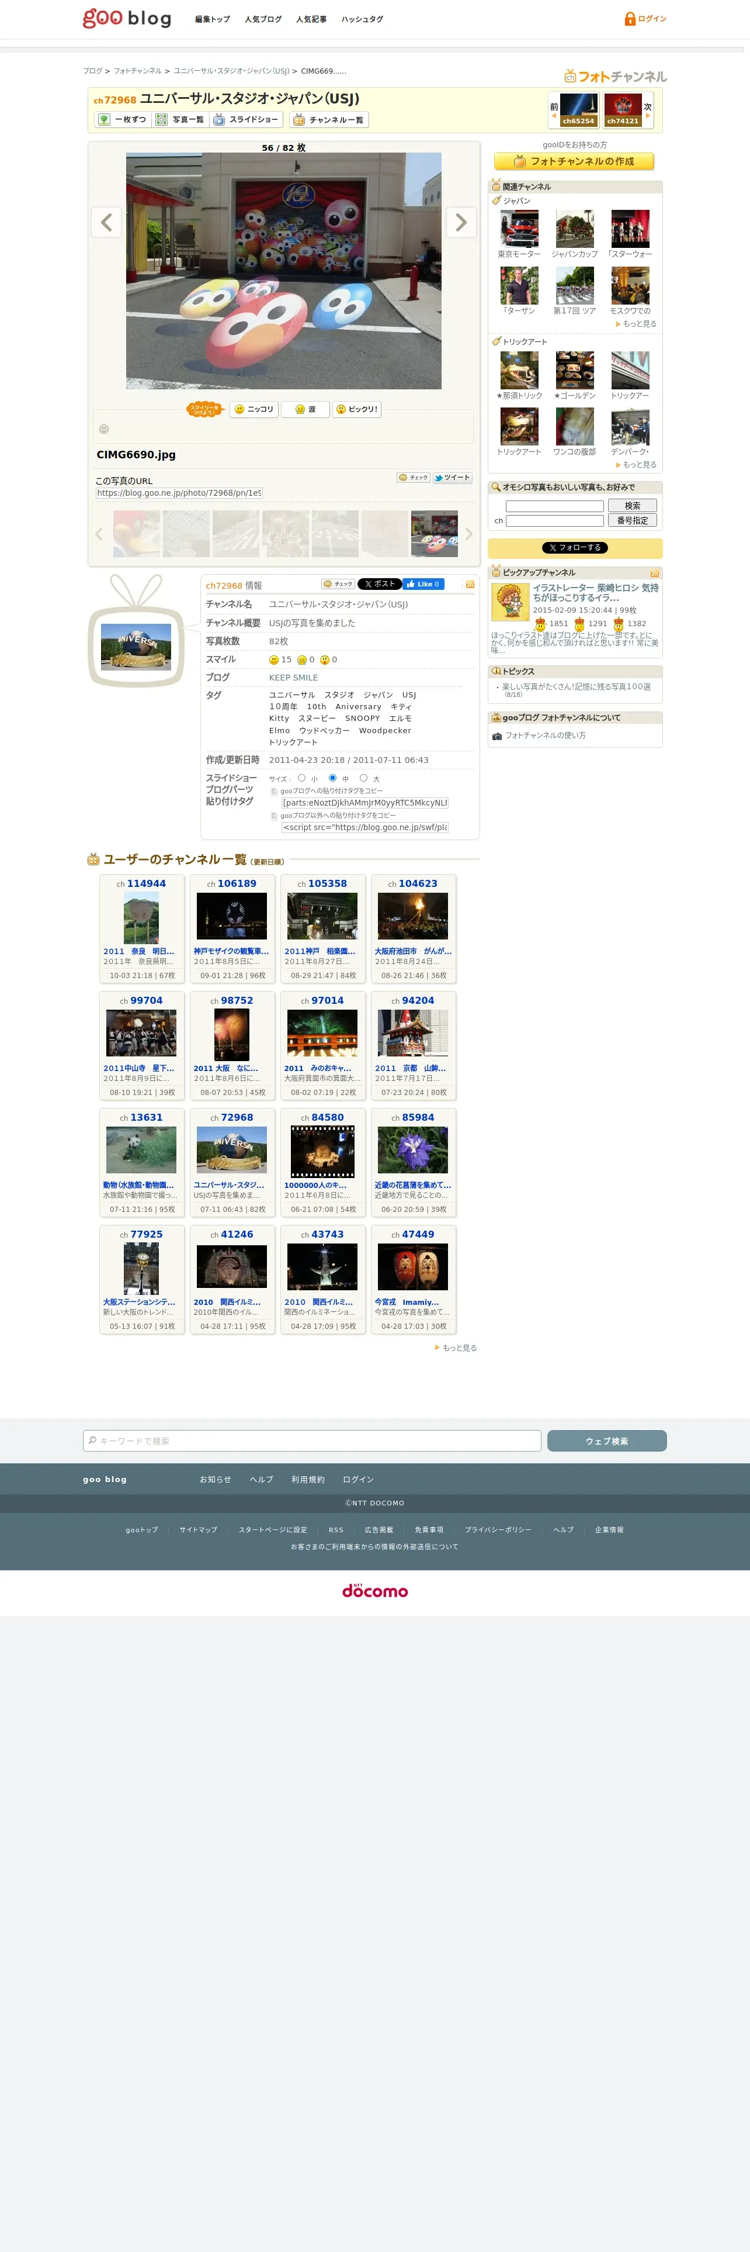Give a 涙 crying smiley
The height and width of the screenshot is (2252, 750).
coord(305,409)
